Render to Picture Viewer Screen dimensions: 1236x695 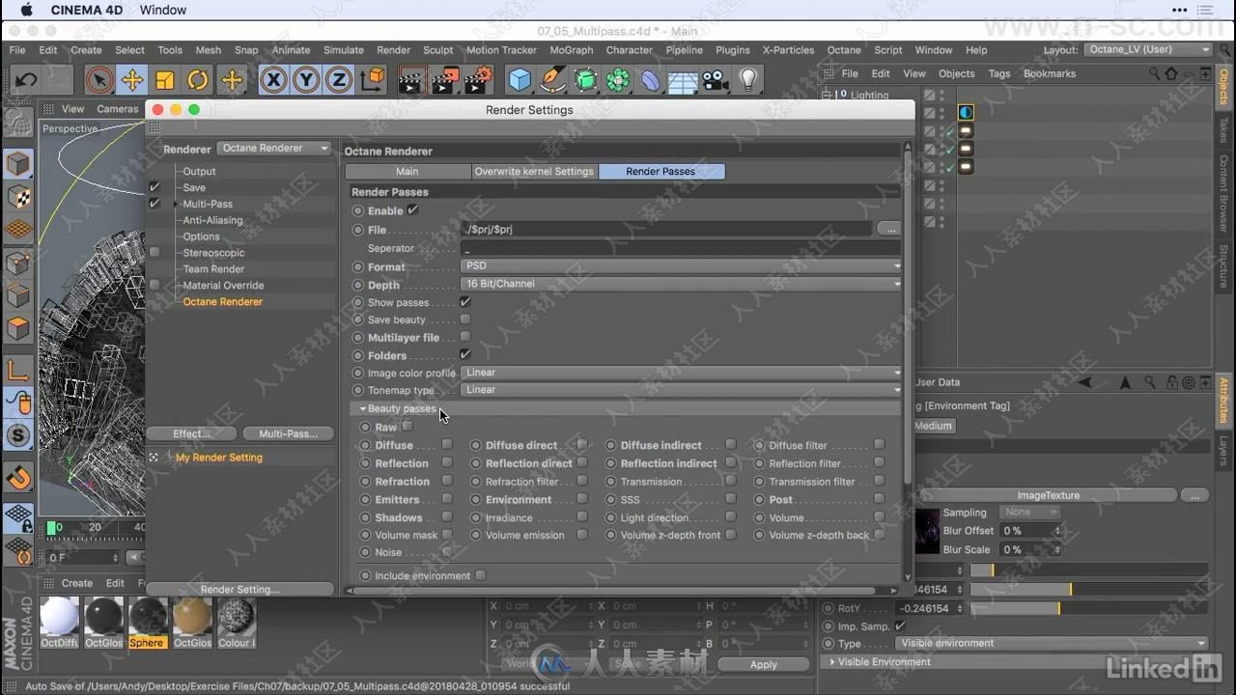(445, 80)
